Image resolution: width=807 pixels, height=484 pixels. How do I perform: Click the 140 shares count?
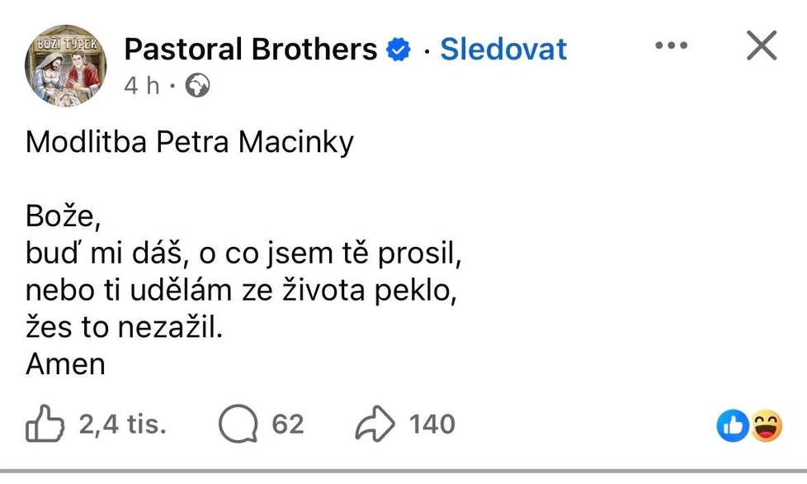[432, 425]
